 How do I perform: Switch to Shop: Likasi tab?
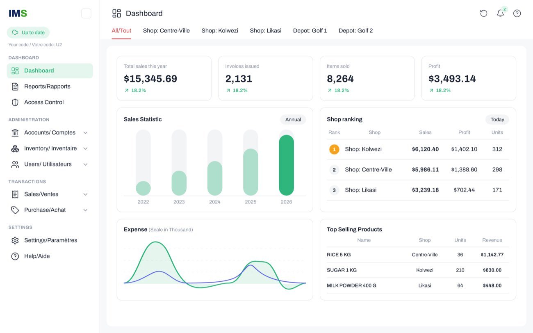point(266,31)
